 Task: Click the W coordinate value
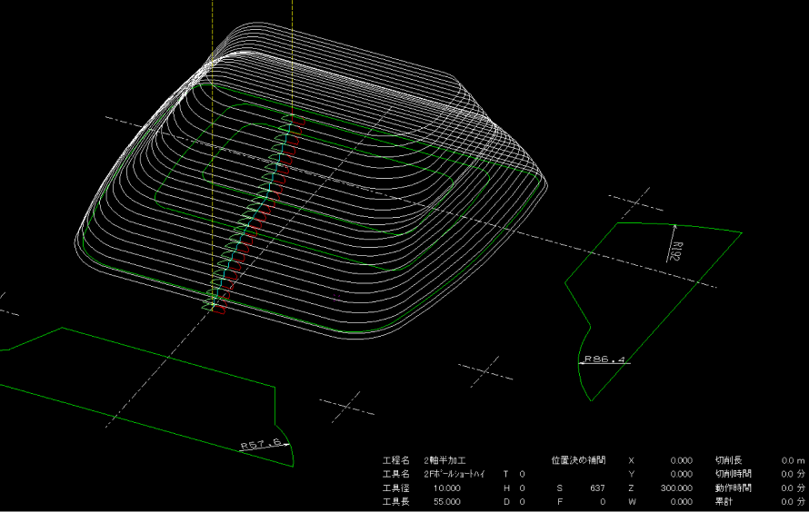coord(680,501)
